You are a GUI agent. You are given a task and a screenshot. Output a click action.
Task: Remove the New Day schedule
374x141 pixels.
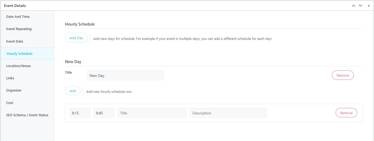pyautogui.click(x=343, y=75)
